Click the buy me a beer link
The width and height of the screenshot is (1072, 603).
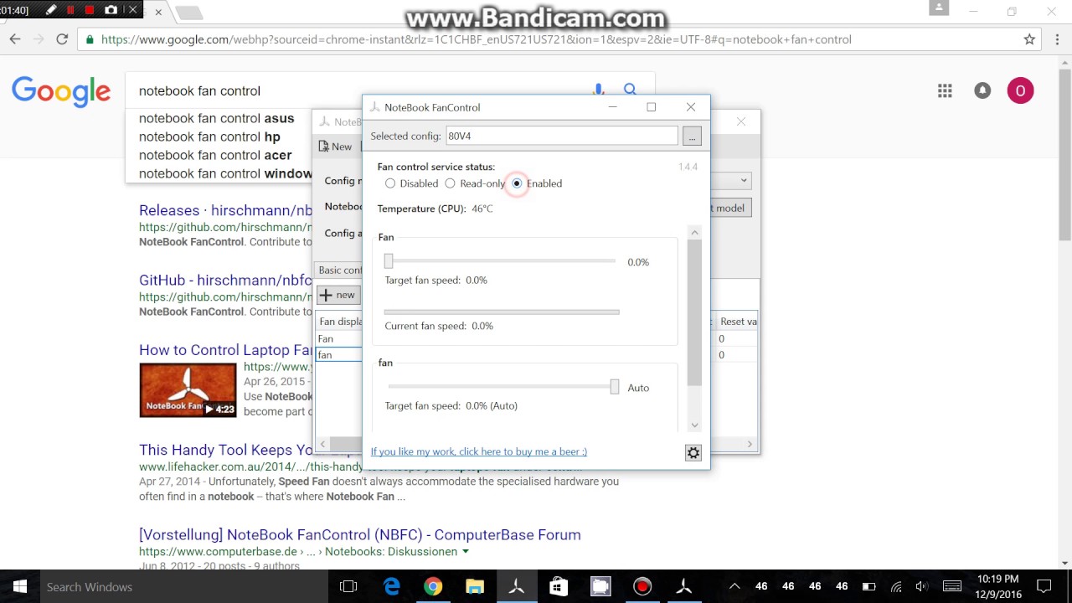coord(479,451)
